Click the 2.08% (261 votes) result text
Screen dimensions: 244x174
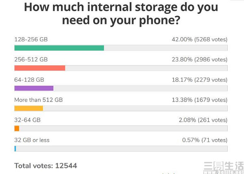(x=203, y=120)
